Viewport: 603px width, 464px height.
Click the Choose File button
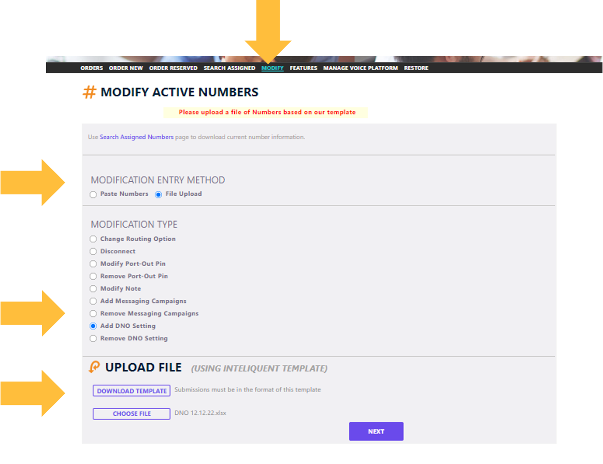coord(132,414)
